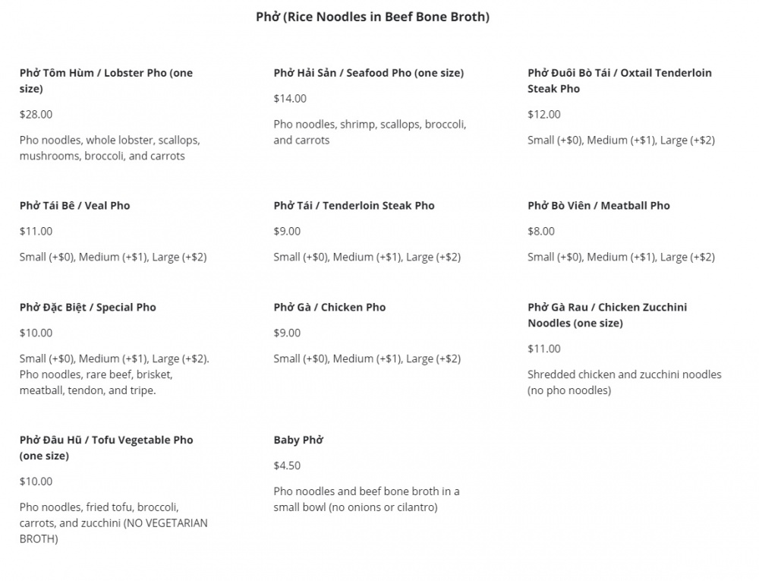
Task: Click Veal Pho size options text
Action: [x=113, y=257]
